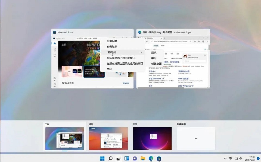Switch to the 学习 desktop thumbnail
The width and height of the screenshot is (261, 162).
(152, 139)
